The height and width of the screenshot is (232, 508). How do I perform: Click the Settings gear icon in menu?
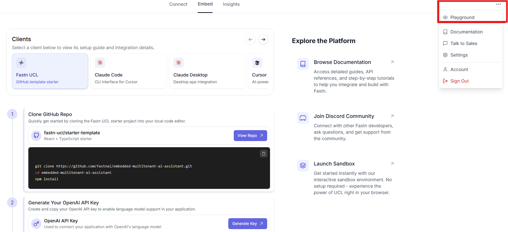click(x=445, y=55)
